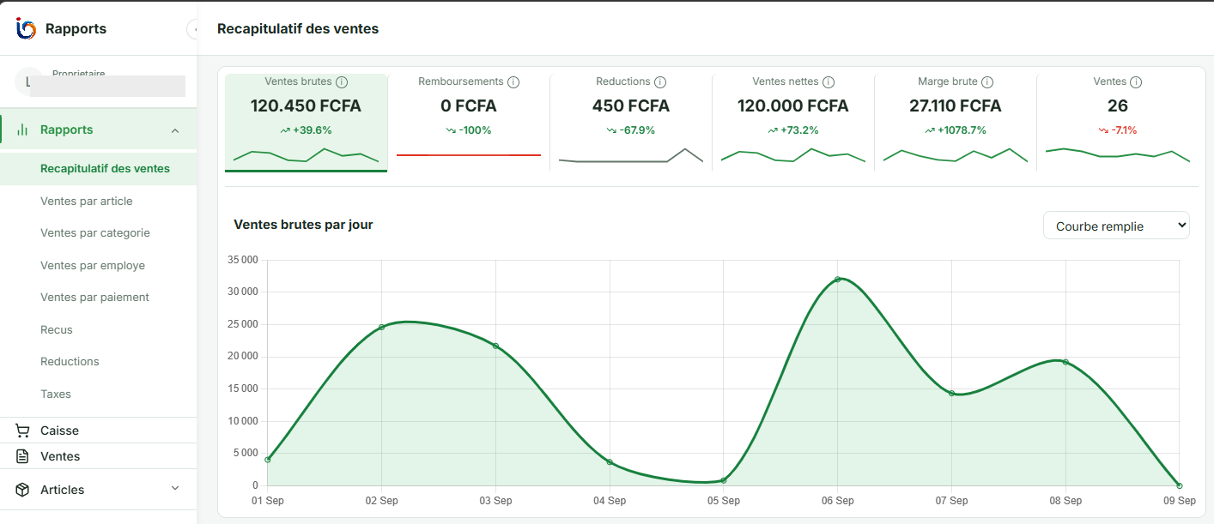Open Ventes par article report

[87, 201]
